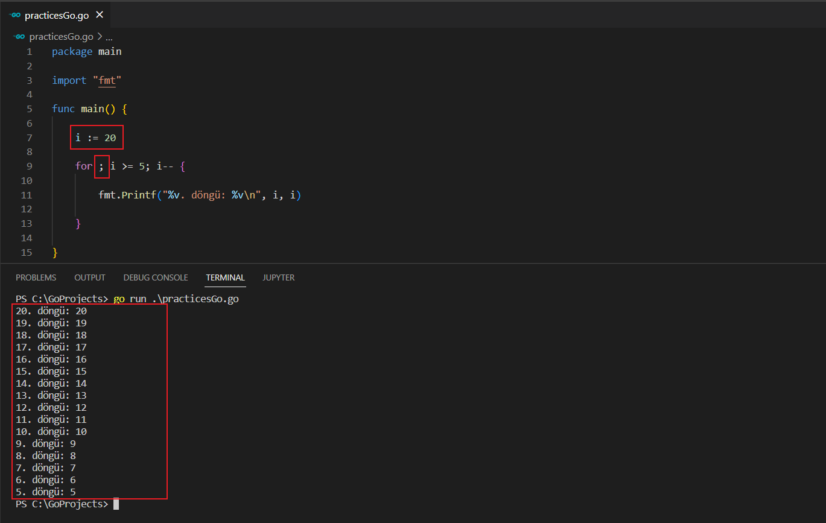Click the Go file icon in the editor tab

(x=15, y=15)
